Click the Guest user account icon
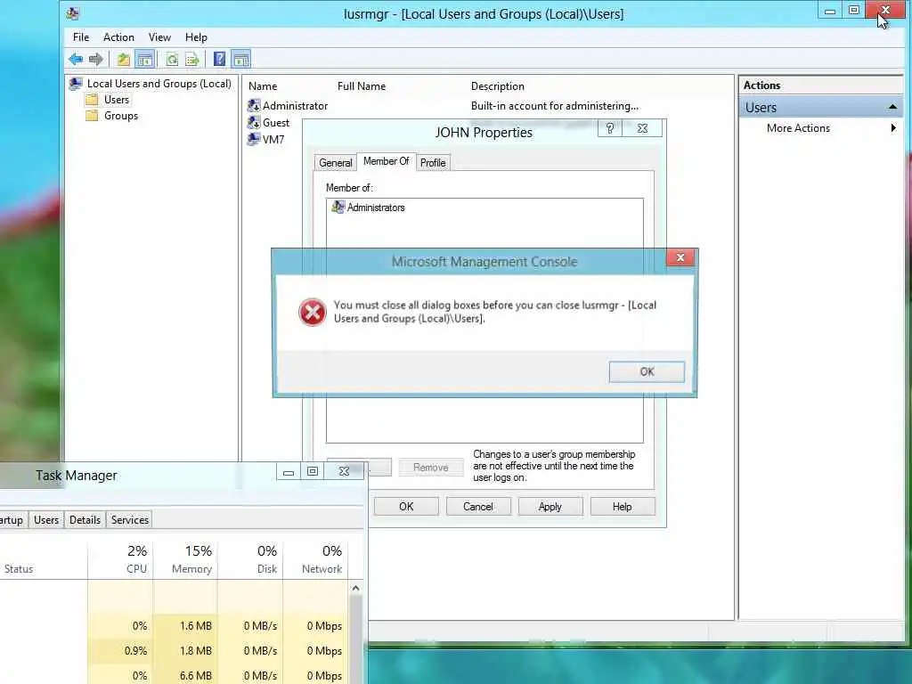This screenshot has height=684, width=912. (x=254, y=122)
